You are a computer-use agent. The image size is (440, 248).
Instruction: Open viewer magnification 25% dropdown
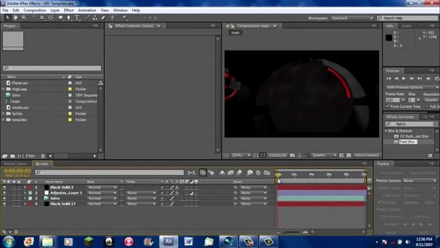pos(241,155)
